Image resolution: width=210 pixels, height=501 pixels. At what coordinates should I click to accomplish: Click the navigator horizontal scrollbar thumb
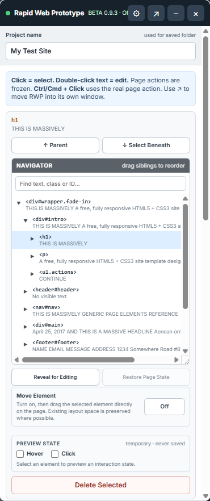coord(78,360)
